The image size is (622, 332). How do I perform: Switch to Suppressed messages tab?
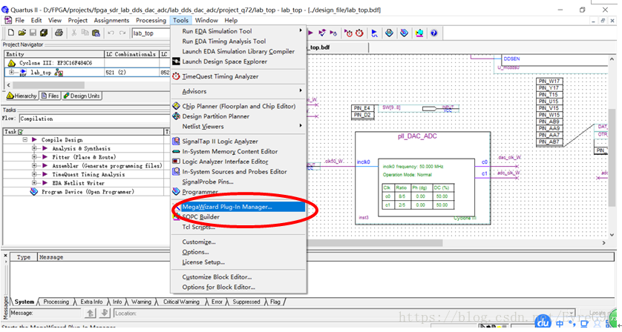pos(246,302)
